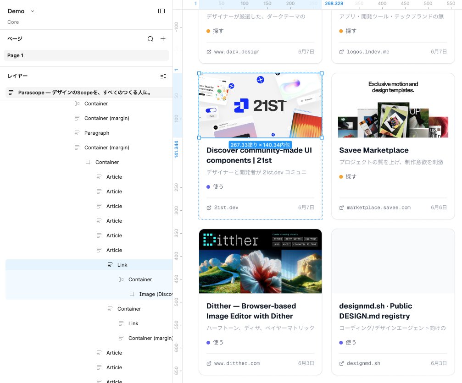This screenshot has height=383, width=462.
Task: Click the marketplace.savee.com domain text
Action: click(x=379, y=208)
